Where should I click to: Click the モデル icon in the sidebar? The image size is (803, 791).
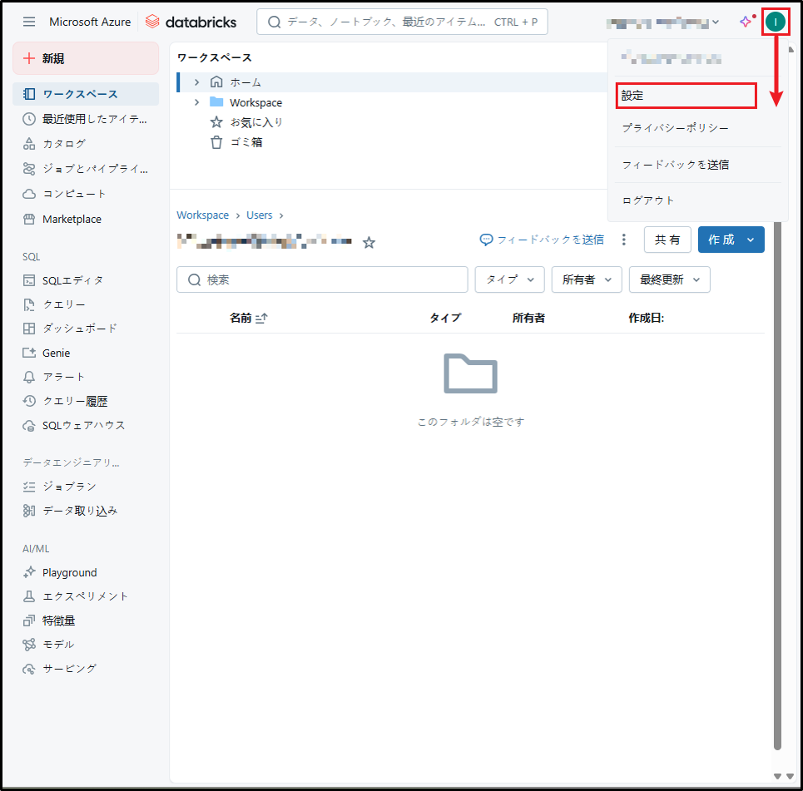[29, 645]
